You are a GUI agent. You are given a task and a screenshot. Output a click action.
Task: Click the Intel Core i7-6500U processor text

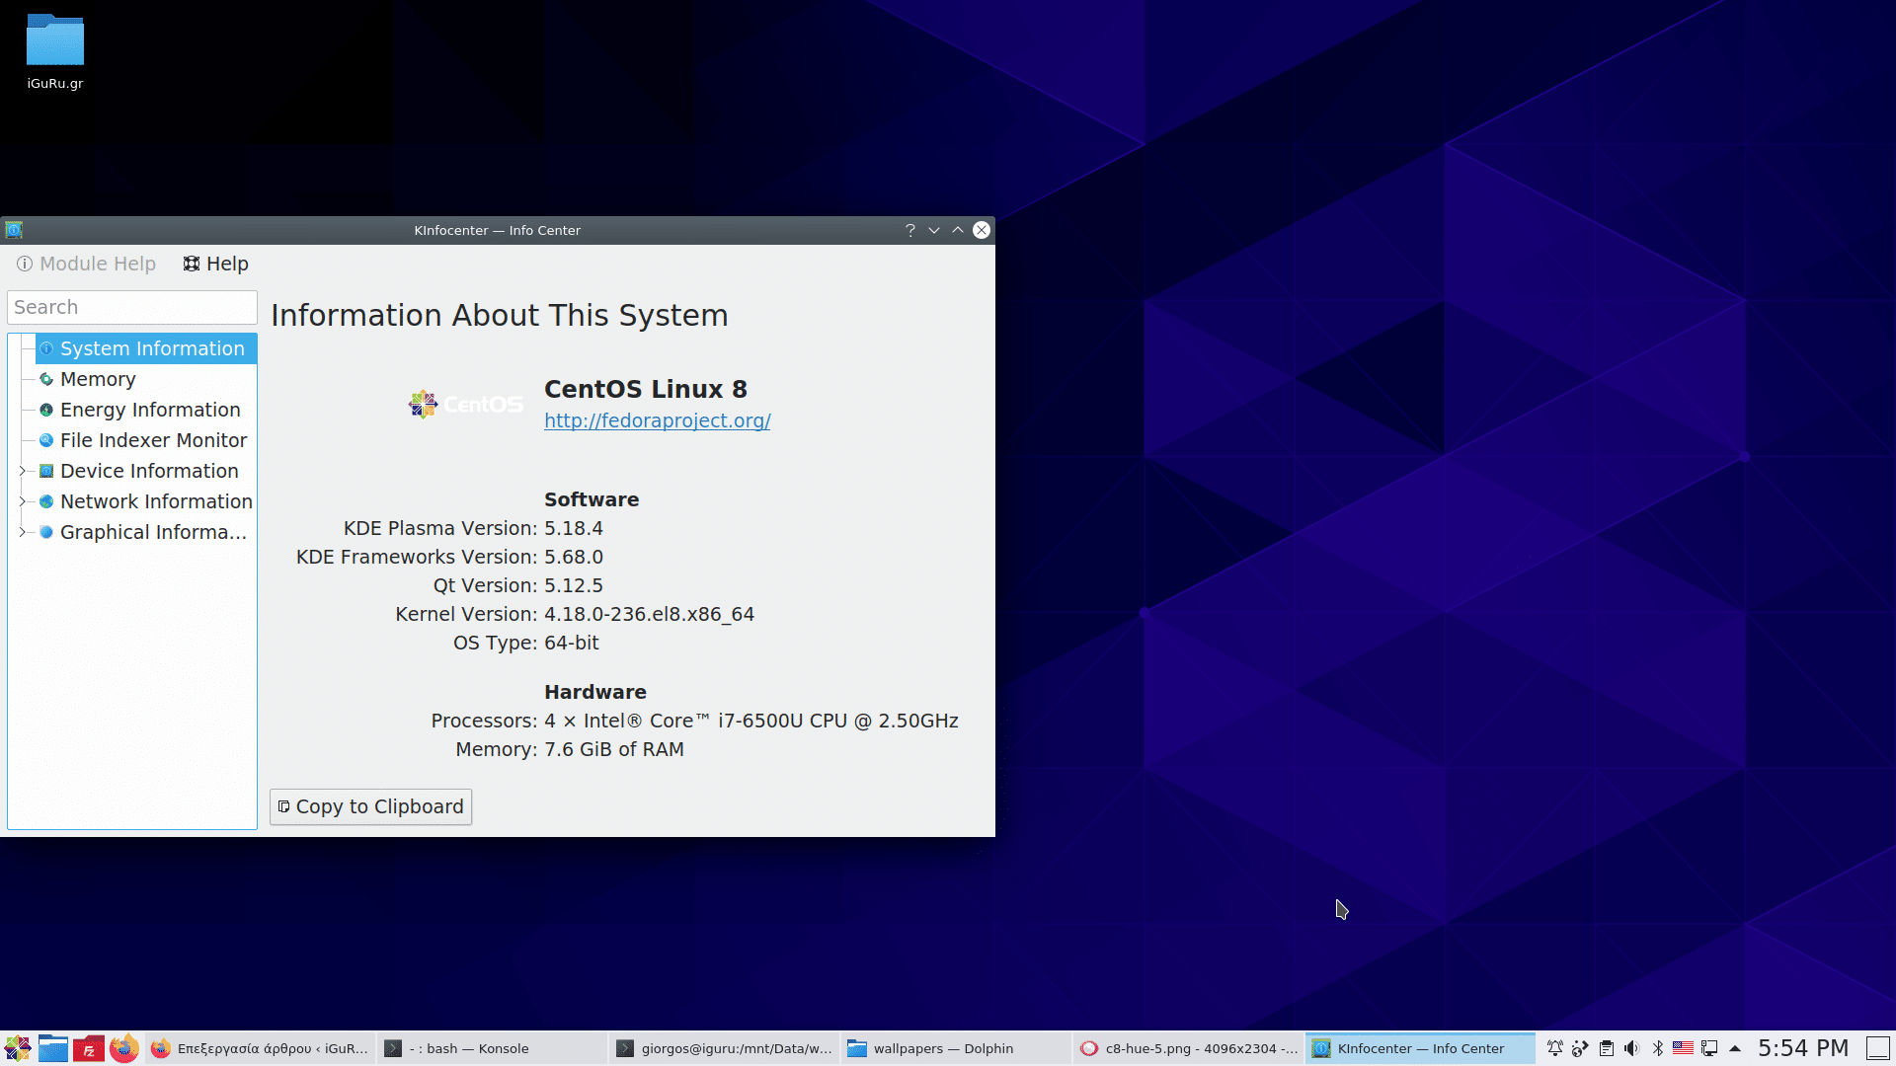tap(751, 721)
